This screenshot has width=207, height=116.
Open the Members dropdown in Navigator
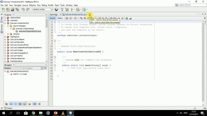click(x=14, y=68)
